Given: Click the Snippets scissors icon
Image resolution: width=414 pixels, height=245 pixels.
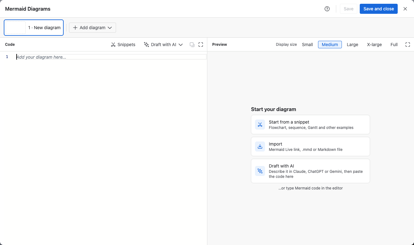Looking at the screenshot, I should point(113,45).
